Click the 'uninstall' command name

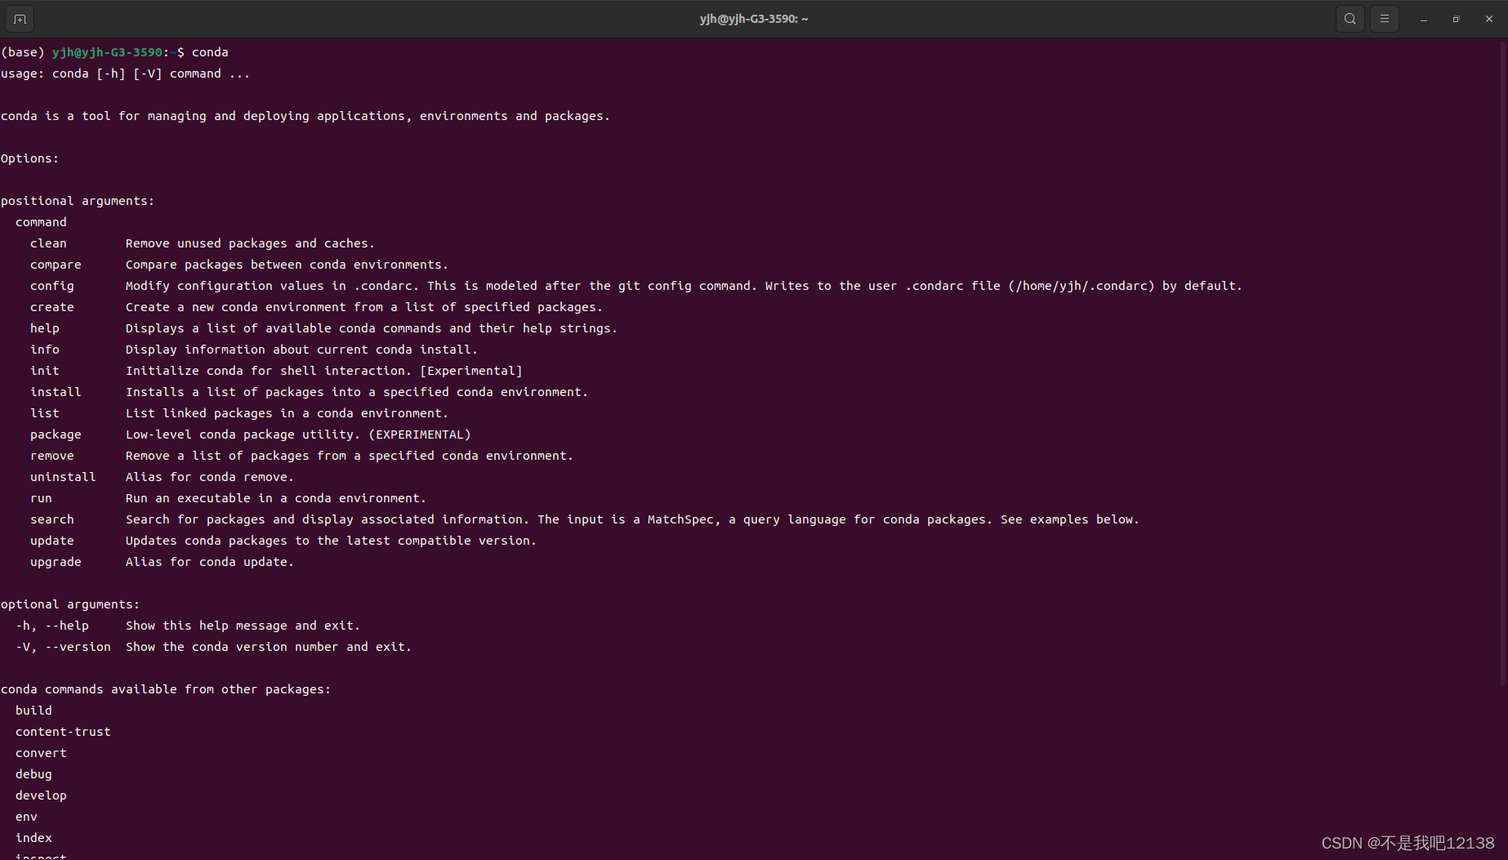coord(63,477)
